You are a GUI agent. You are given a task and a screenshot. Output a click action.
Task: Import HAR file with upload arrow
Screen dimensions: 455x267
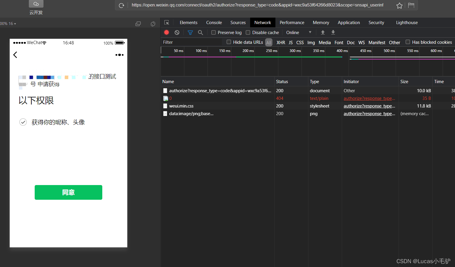[x=323, y=32]
